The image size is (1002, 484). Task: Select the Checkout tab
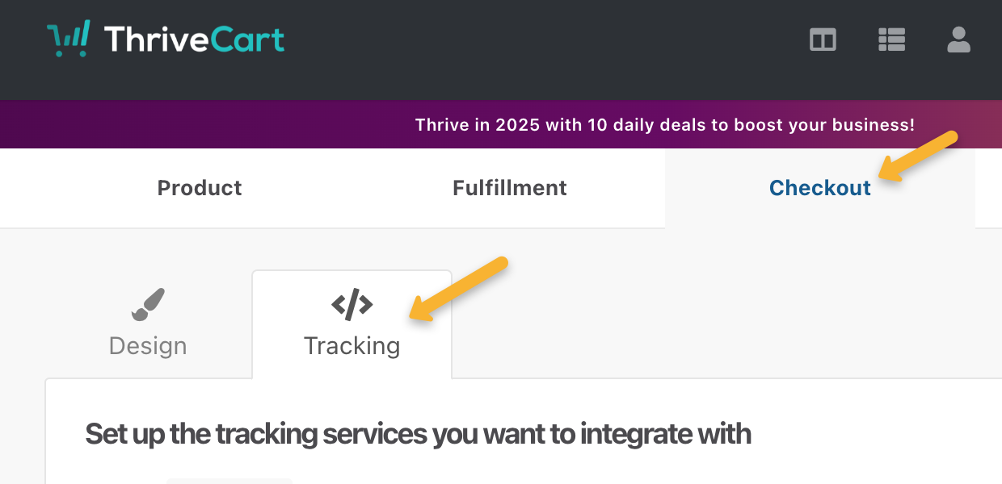point(819,188)
